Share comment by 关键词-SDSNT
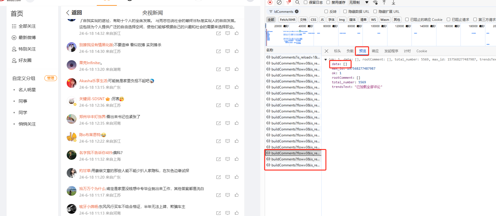 (219, 105)
